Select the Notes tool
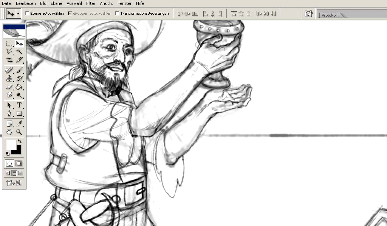The width and height of the screenshot is (387, 226). point(9,124)
